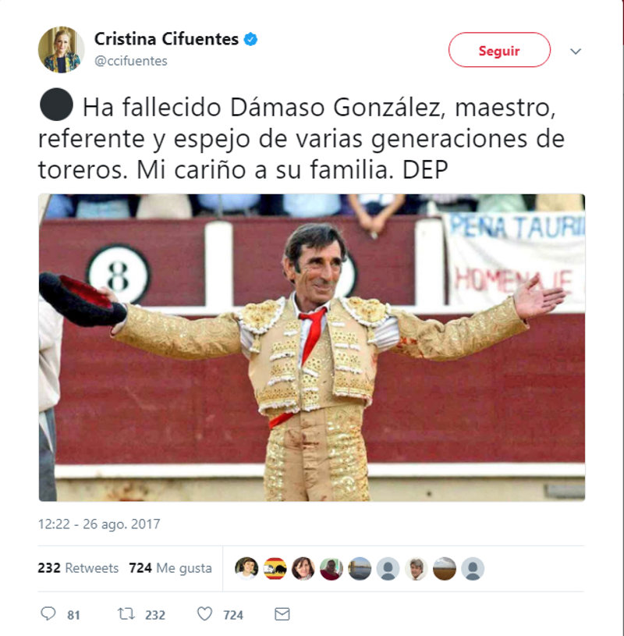
Task: Click the blue verified badge
Action: [250, 39]
